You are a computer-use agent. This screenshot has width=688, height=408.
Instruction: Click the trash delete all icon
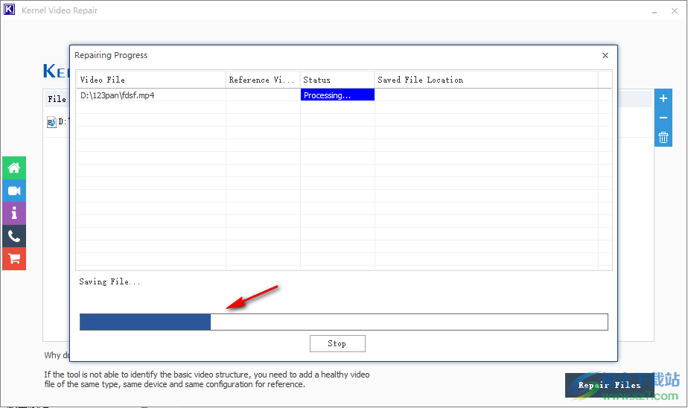point(663,137)
